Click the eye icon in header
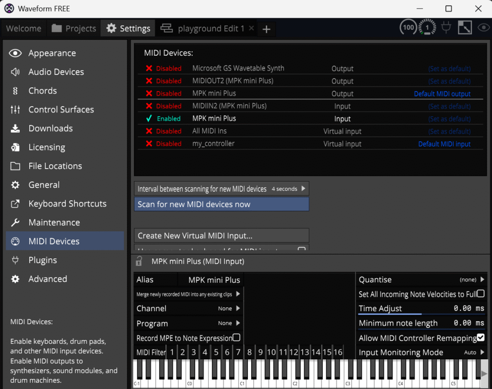492x389 pixels. coord(483,27)
